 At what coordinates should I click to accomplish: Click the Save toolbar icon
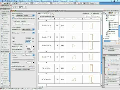[x=7, y=3]
